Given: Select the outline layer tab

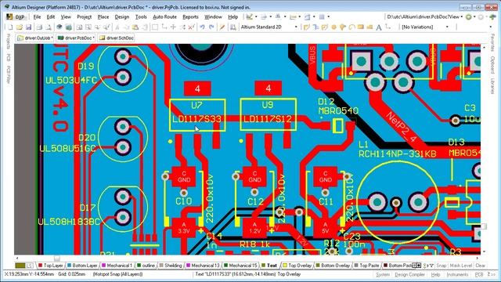Looking at the screenshot, I should coord(146,266).
